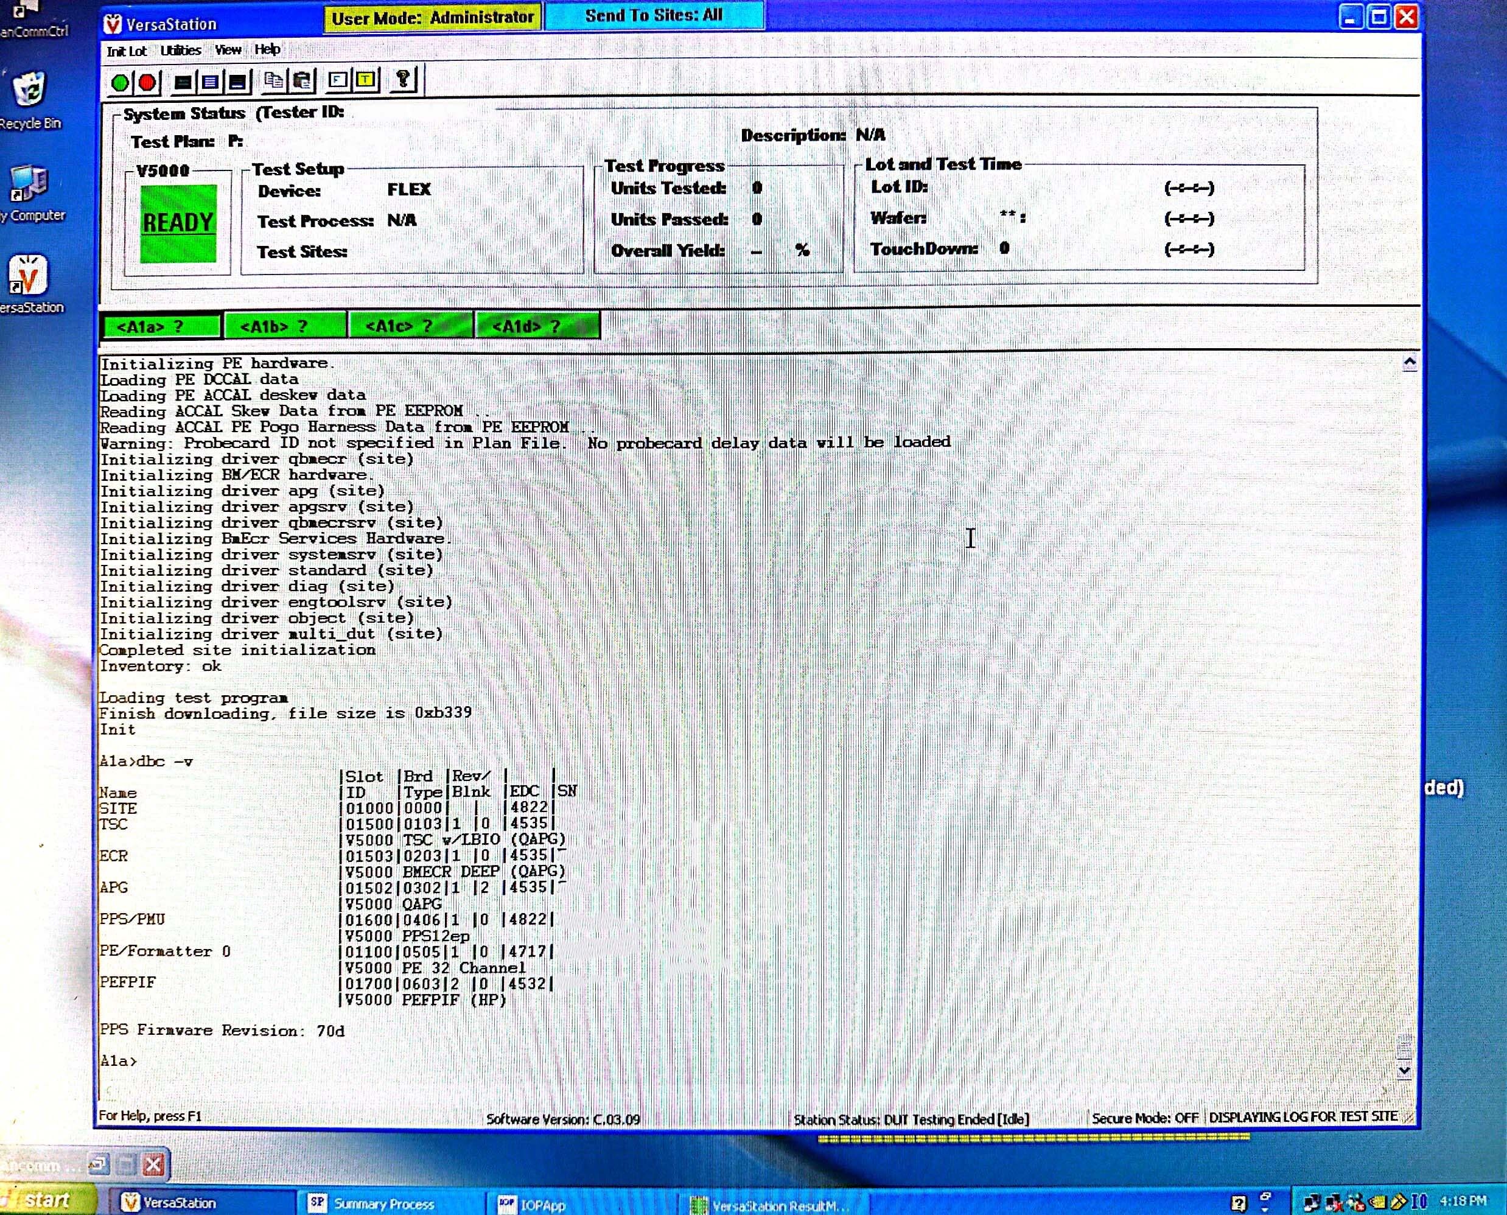Viewport: 1507px width, 1215px height.
Task: Click the 'TouchDown:' label
Action: (x=923, y=249)
